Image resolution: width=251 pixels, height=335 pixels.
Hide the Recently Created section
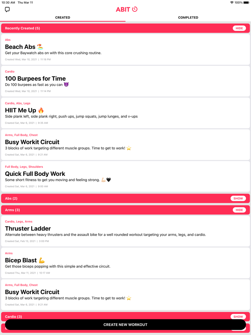(x=239, y=28)
